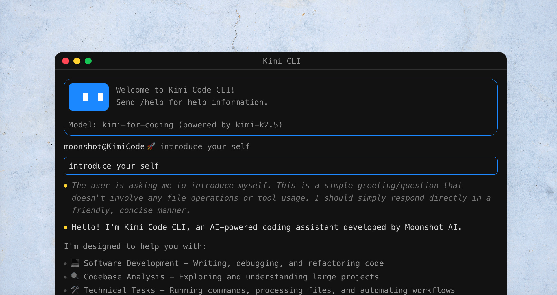557x295 pixels.
Task: Click the laptop emoji beside Software Development
Action: pyautogui.click(x=75, y=263)
